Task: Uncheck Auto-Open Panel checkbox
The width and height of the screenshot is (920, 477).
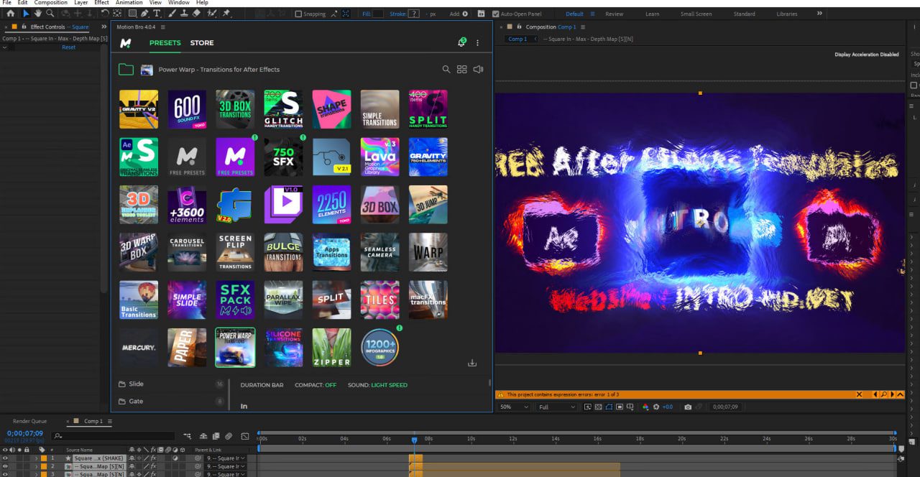Action: pos(496,14)
